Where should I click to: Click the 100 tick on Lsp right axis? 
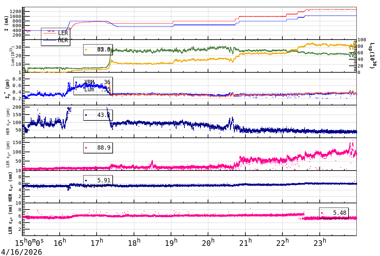click(362, 40)
